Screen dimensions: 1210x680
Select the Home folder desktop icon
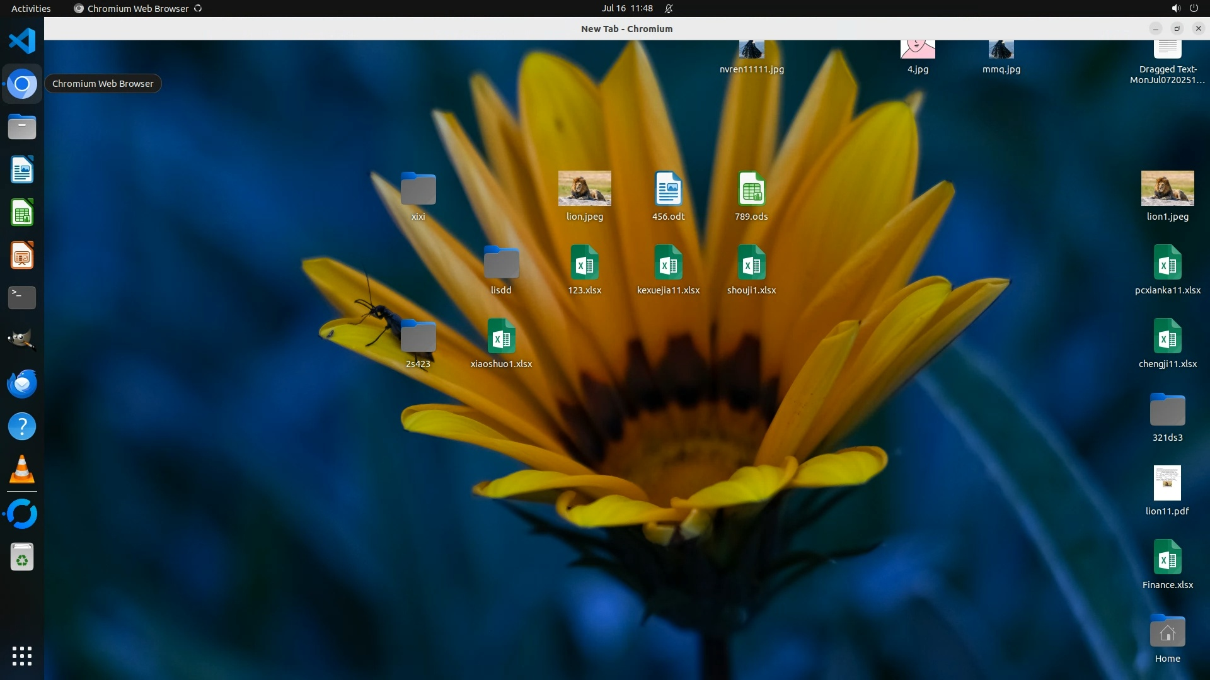coord(1167,632)
